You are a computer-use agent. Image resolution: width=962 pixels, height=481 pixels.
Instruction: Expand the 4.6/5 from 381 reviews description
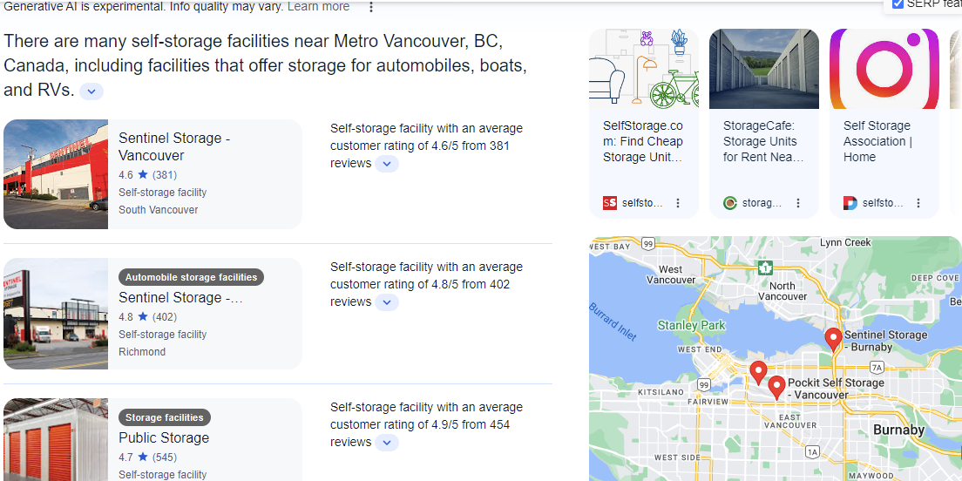[x=387, y=164]
